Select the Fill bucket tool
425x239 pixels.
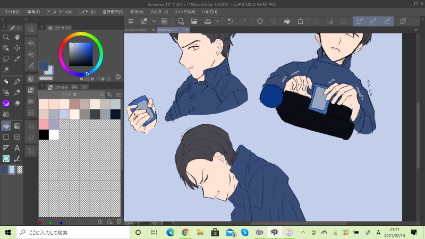6,126
